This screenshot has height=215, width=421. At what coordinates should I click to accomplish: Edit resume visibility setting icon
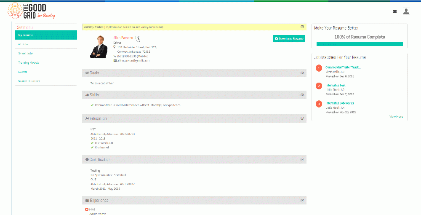303,27
